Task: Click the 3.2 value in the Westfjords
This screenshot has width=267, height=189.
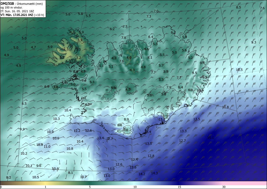Action: 78,58
